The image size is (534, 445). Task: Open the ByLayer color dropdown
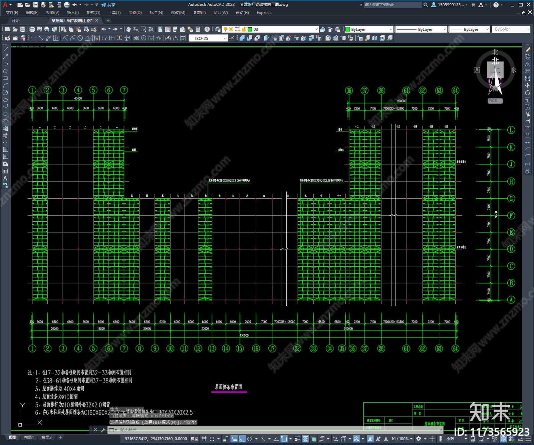[391, 29]
